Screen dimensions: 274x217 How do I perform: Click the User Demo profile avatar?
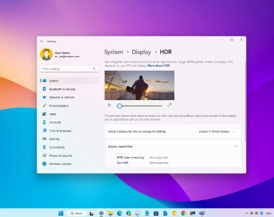point(46,54)
